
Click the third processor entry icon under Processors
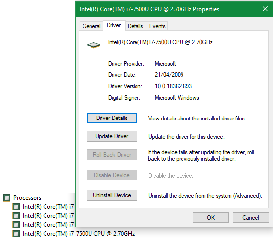(16, 225)
